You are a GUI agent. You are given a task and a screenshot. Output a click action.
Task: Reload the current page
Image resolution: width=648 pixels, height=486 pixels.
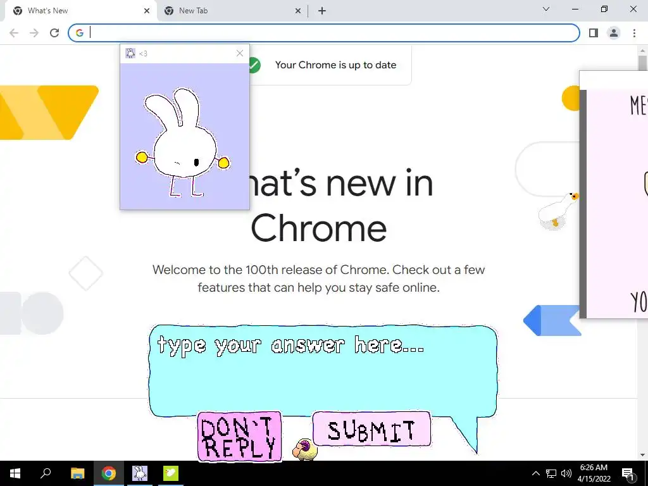click(54, 33)
